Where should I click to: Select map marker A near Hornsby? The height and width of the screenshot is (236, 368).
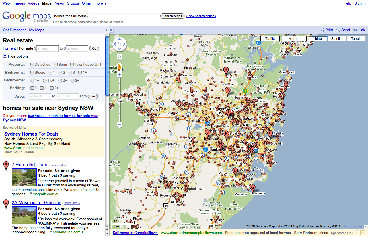(x=228, y=91)
